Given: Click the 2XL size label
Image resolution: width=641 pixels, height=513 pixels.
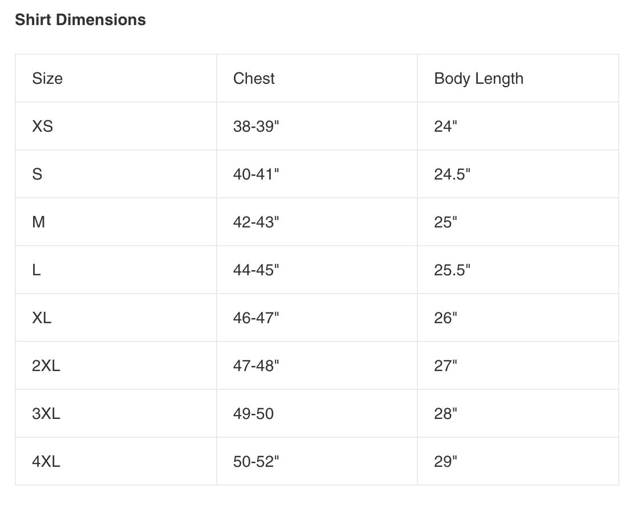Looking at the screenshot, I should (x=46, y=366).
